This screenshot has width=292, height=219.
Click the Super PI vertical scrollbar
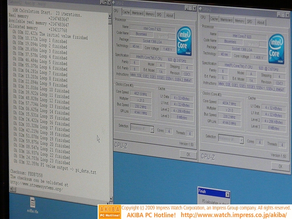[109, 91]
